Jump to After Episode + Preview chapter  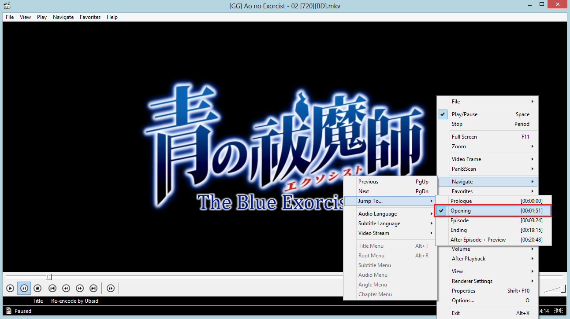pos(493,240)
